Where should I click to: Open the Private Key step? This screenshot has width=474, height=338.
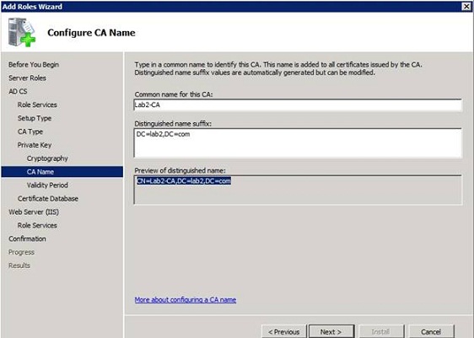pos(35,145)
